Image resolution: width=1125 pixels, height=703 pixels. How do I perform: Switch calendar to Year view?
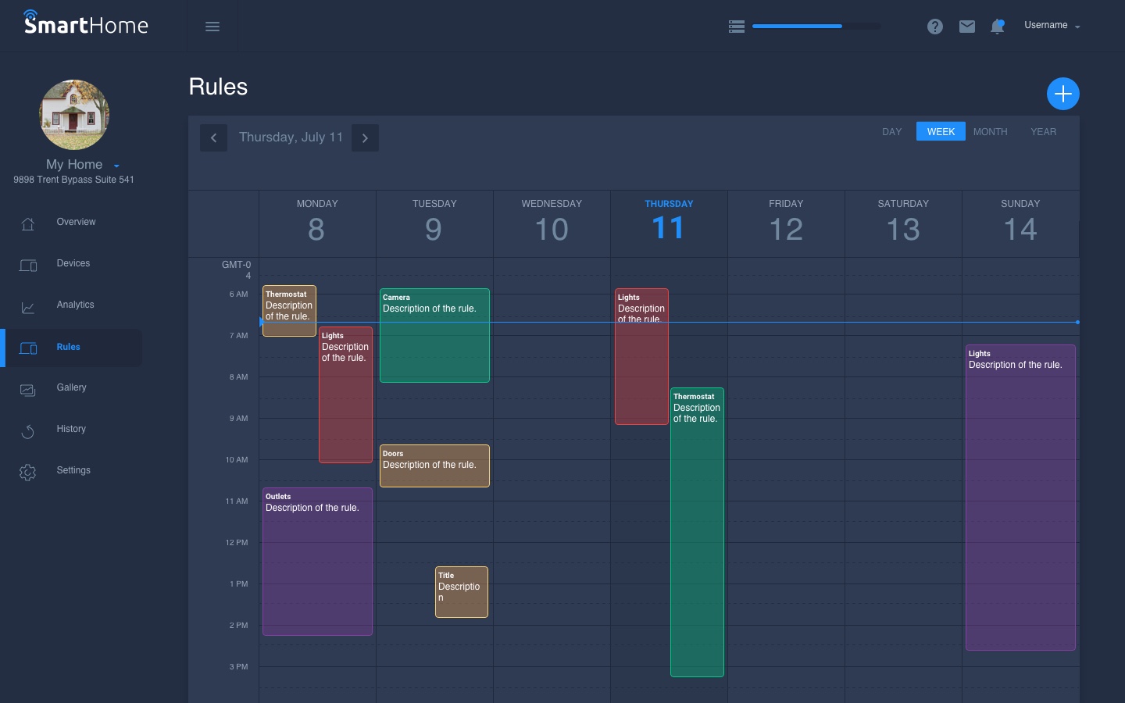pyautogui.click(x=1043, y=132)
